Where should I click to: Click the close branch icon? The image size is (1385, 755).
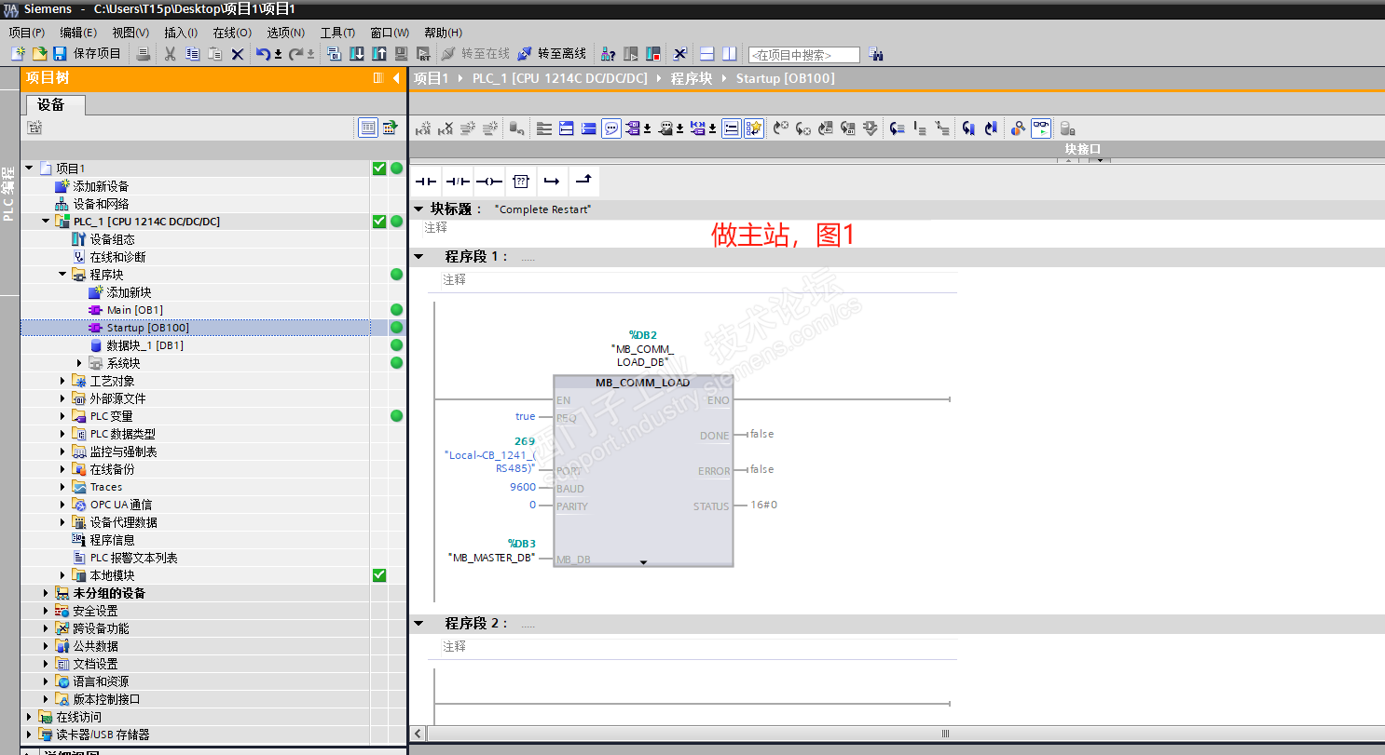point(583,181)
